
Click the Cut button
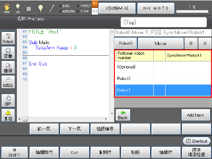pyautogui.click(x=75, y=152)
